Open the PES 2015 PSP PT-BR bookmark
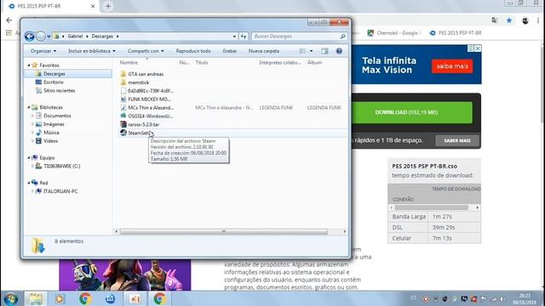Screen dimensions: 545x306 [x=456, y=33]
